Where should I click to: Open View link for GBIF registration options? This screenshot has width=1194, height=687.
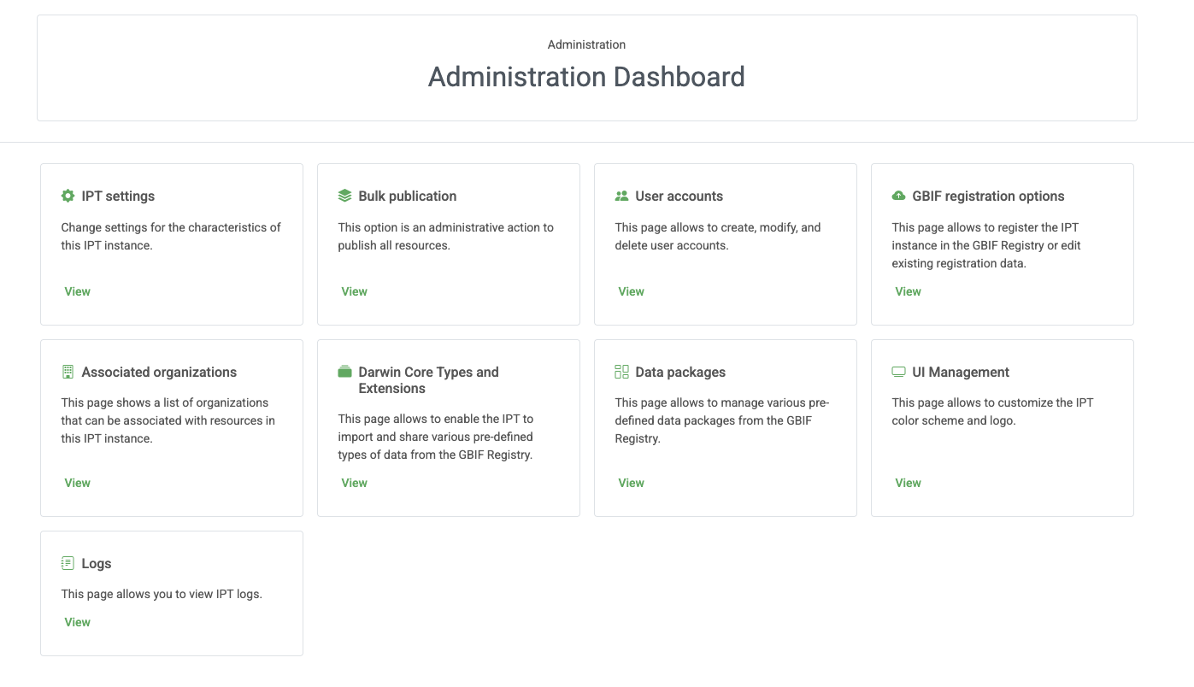click(908, 291)
